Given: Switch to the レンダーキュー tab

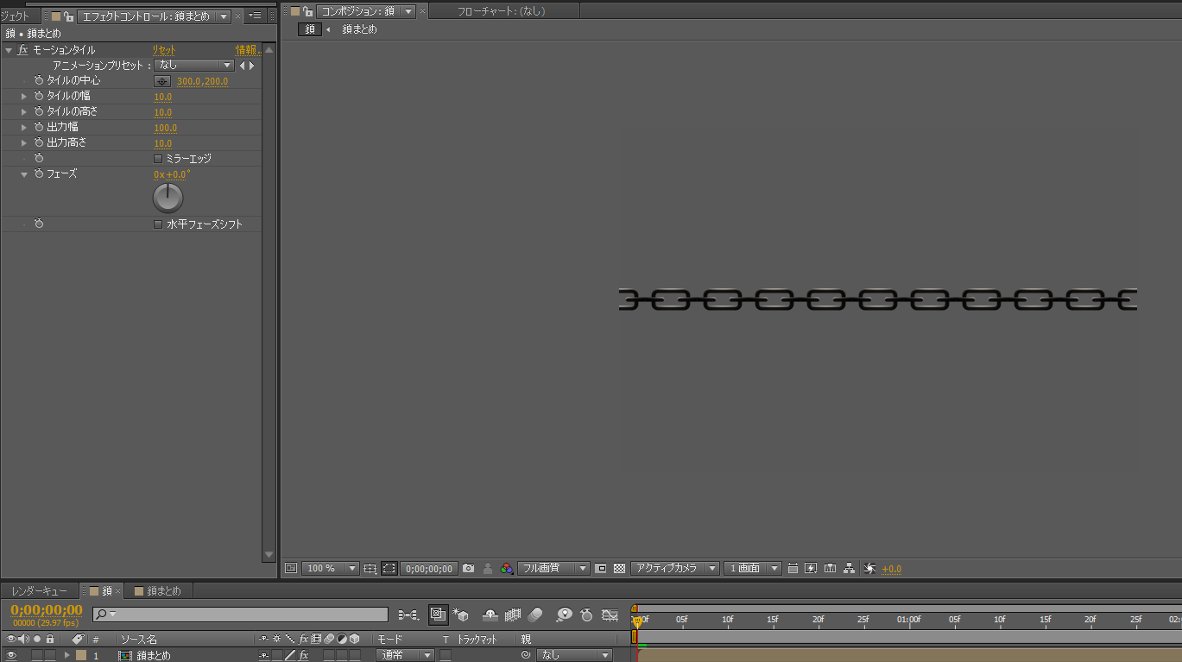Looking at the screenshot, I should 39,591.
